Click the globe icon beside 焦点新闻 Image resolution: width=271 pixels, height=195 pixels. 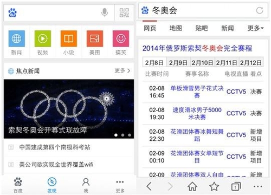point(11,71)
